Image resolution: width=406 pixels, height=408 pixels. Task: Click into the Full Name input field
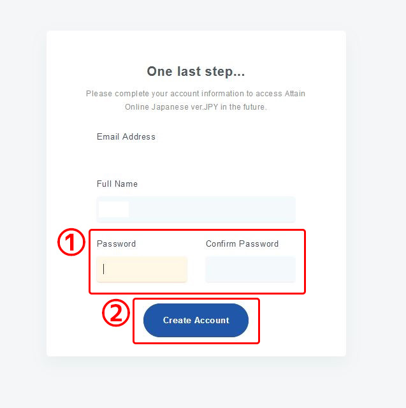[210, 209]
